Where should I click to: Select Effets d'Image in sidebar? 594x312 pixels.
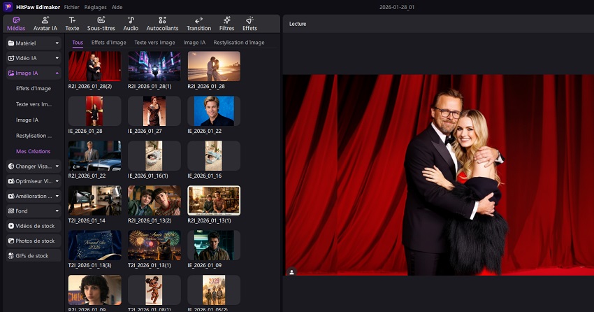coord(34,88)
